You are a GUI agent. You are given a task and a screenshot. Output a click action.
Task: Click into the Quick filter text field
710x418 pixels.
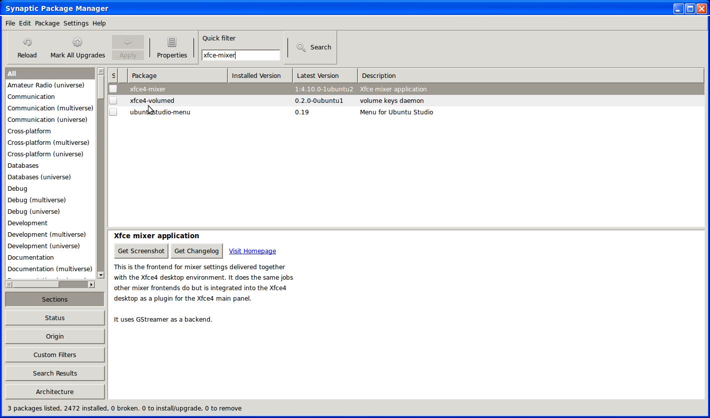(240, 55)
